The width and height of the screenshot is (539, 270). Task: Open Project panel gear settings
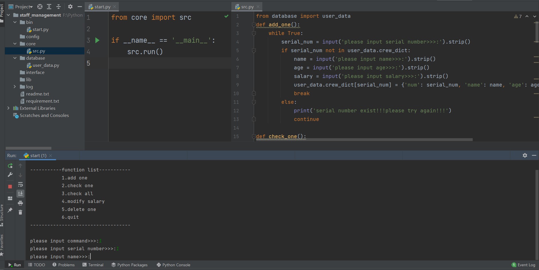pyautogui.click(x=70, y=7)
